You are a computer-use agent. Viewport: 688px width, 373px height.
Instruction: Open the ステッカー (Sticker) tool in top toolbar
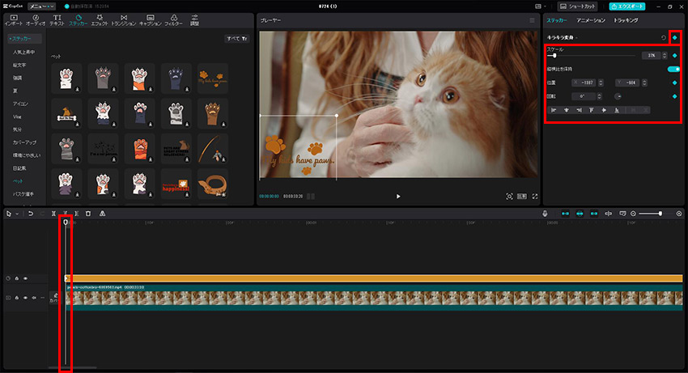point(79,19)
